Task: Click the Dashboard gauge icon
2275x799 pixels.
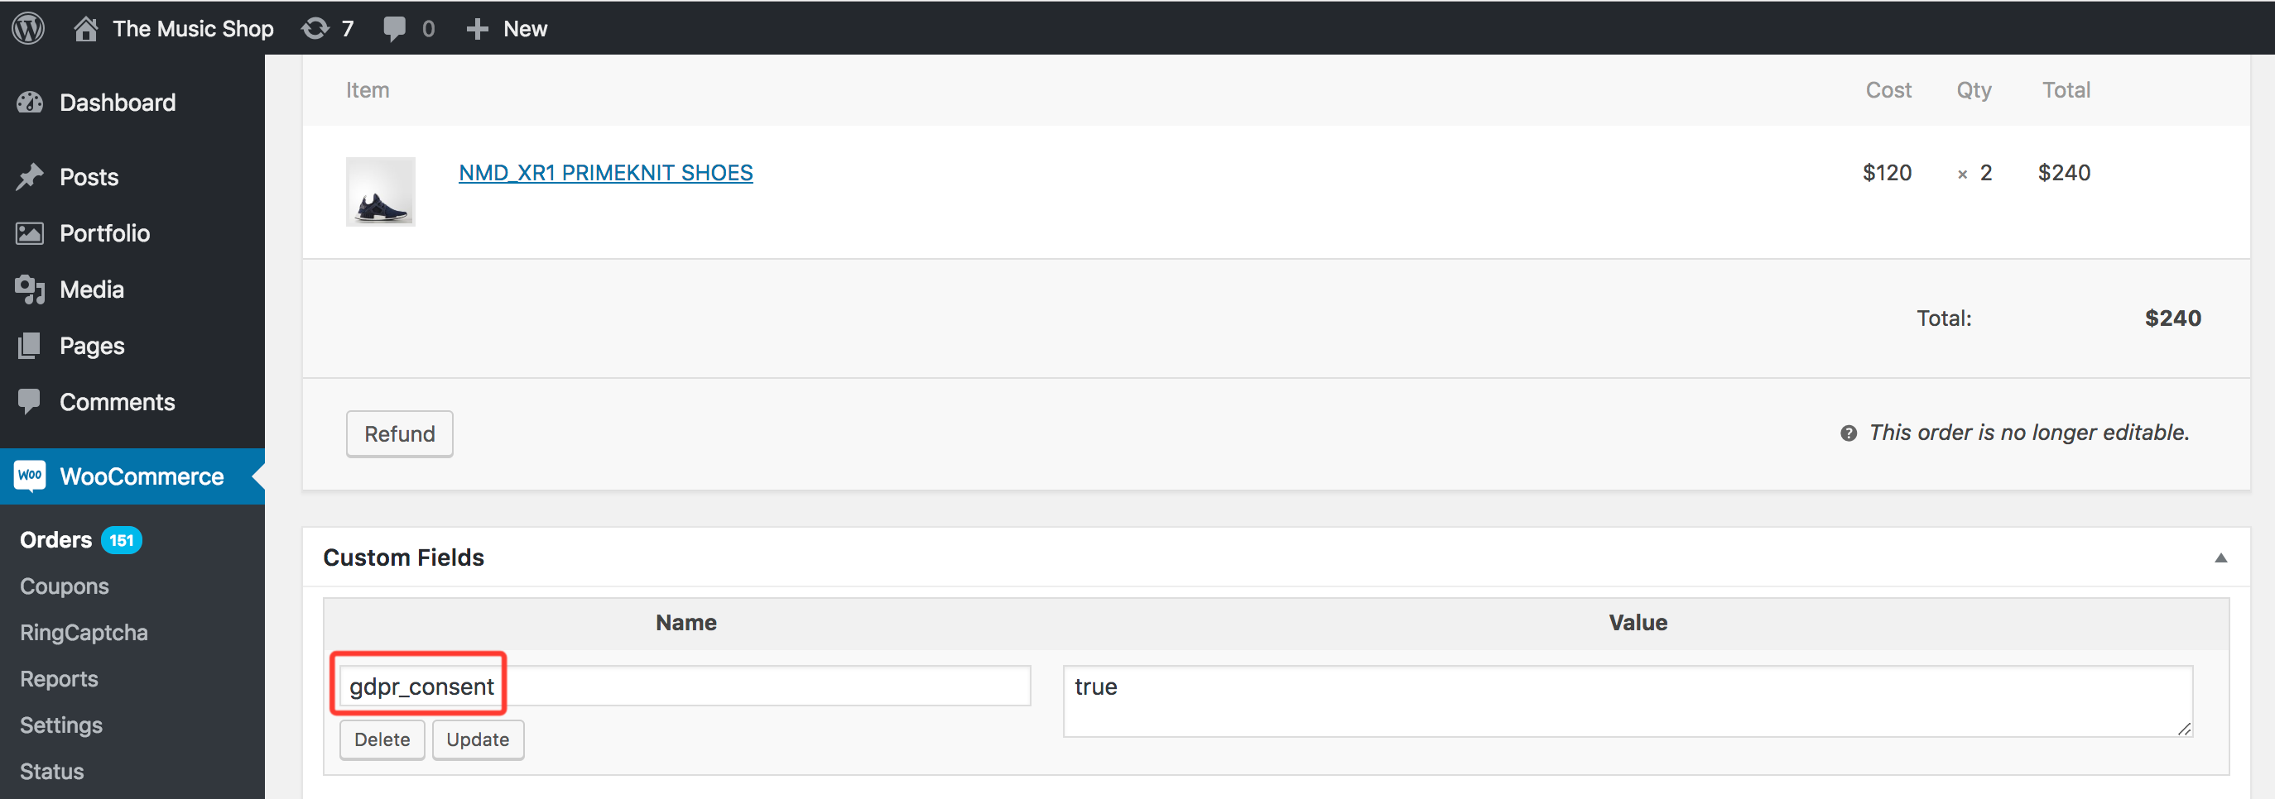Action: coord(30,103)
